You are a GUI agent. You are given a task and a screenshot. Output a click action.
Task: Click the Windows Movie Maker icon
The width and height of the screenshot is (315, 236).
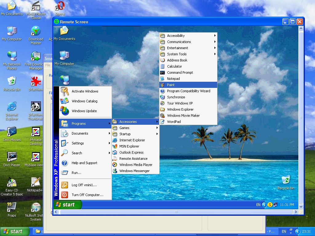[162, 116]
